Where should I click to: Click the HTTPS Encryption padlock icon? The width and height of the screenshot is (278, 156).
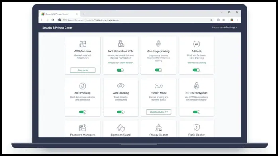tap(196, 86)
